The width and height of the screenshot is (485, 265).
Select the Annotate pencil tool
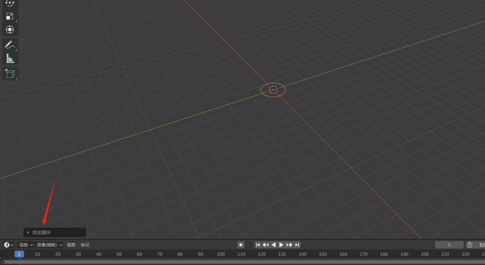coord(10,45)
